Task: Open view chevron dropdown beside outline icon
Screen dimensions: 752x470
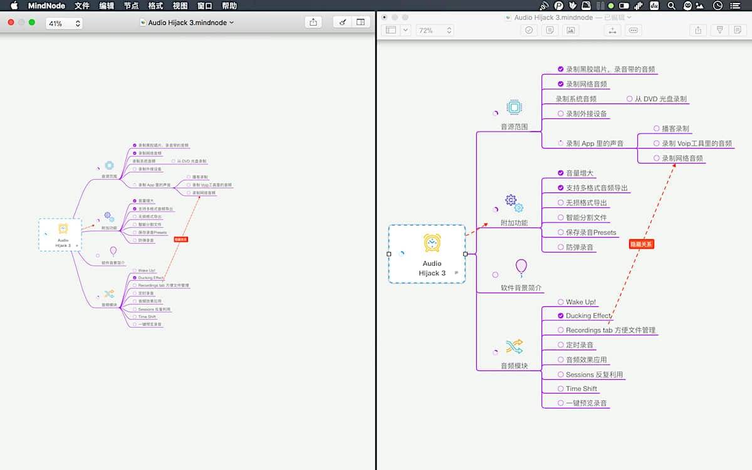Action: 406,30
